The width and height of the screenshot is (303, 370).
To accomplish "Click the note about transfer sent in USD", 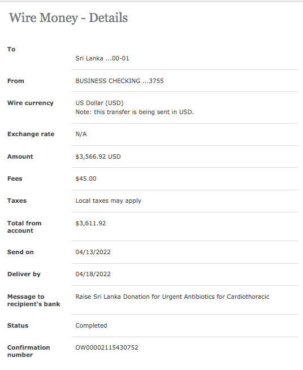I will (135, 112).
